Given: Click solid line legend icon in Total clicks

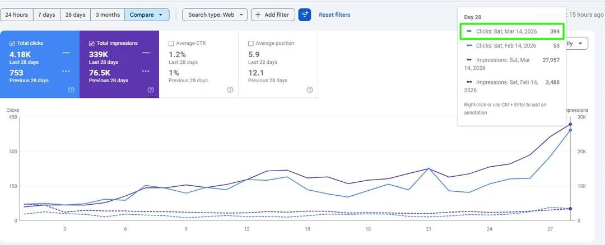Looking at the screenshot, I should (x=66, y=53).
